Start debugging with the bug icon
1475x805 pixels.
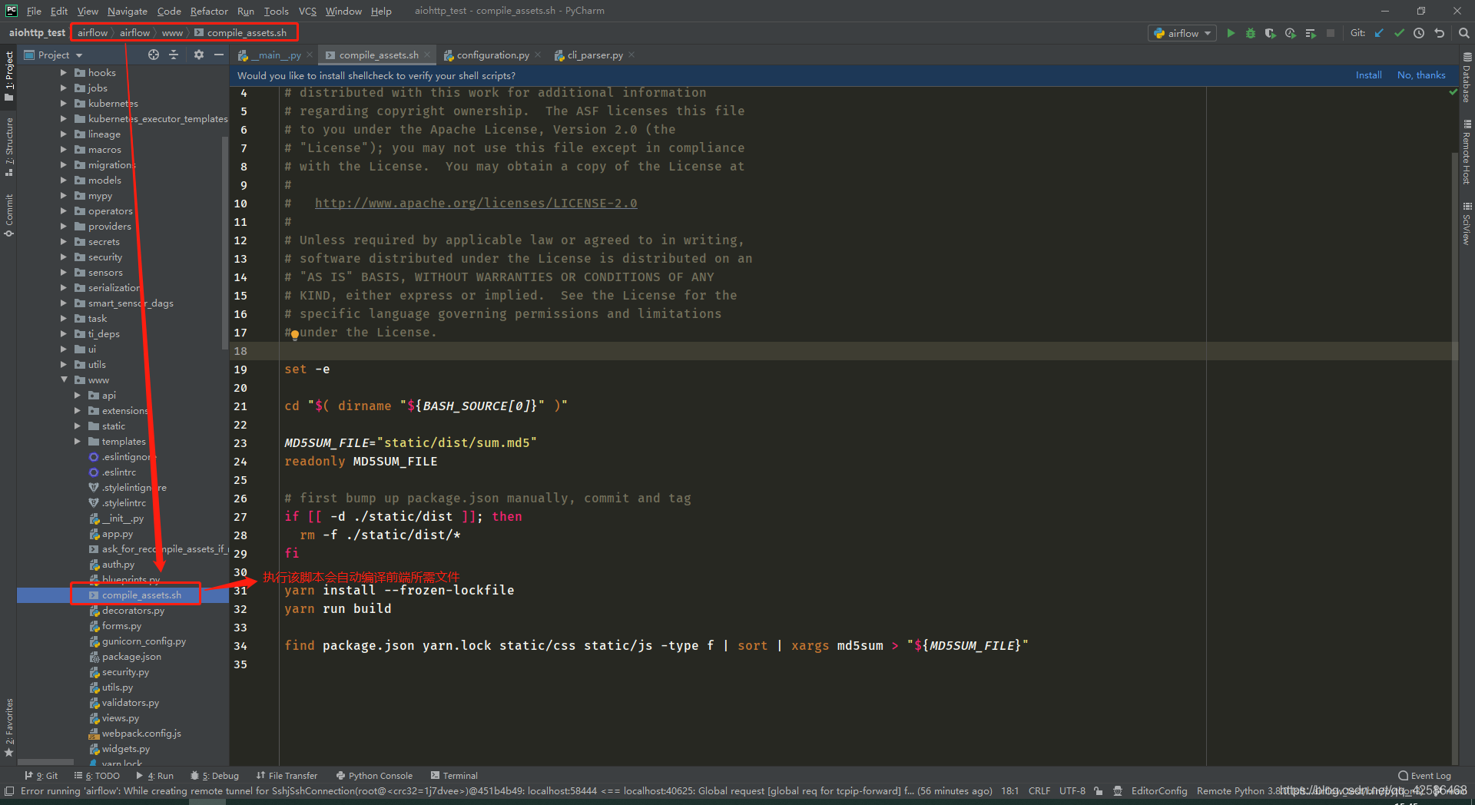(1251, 33)
